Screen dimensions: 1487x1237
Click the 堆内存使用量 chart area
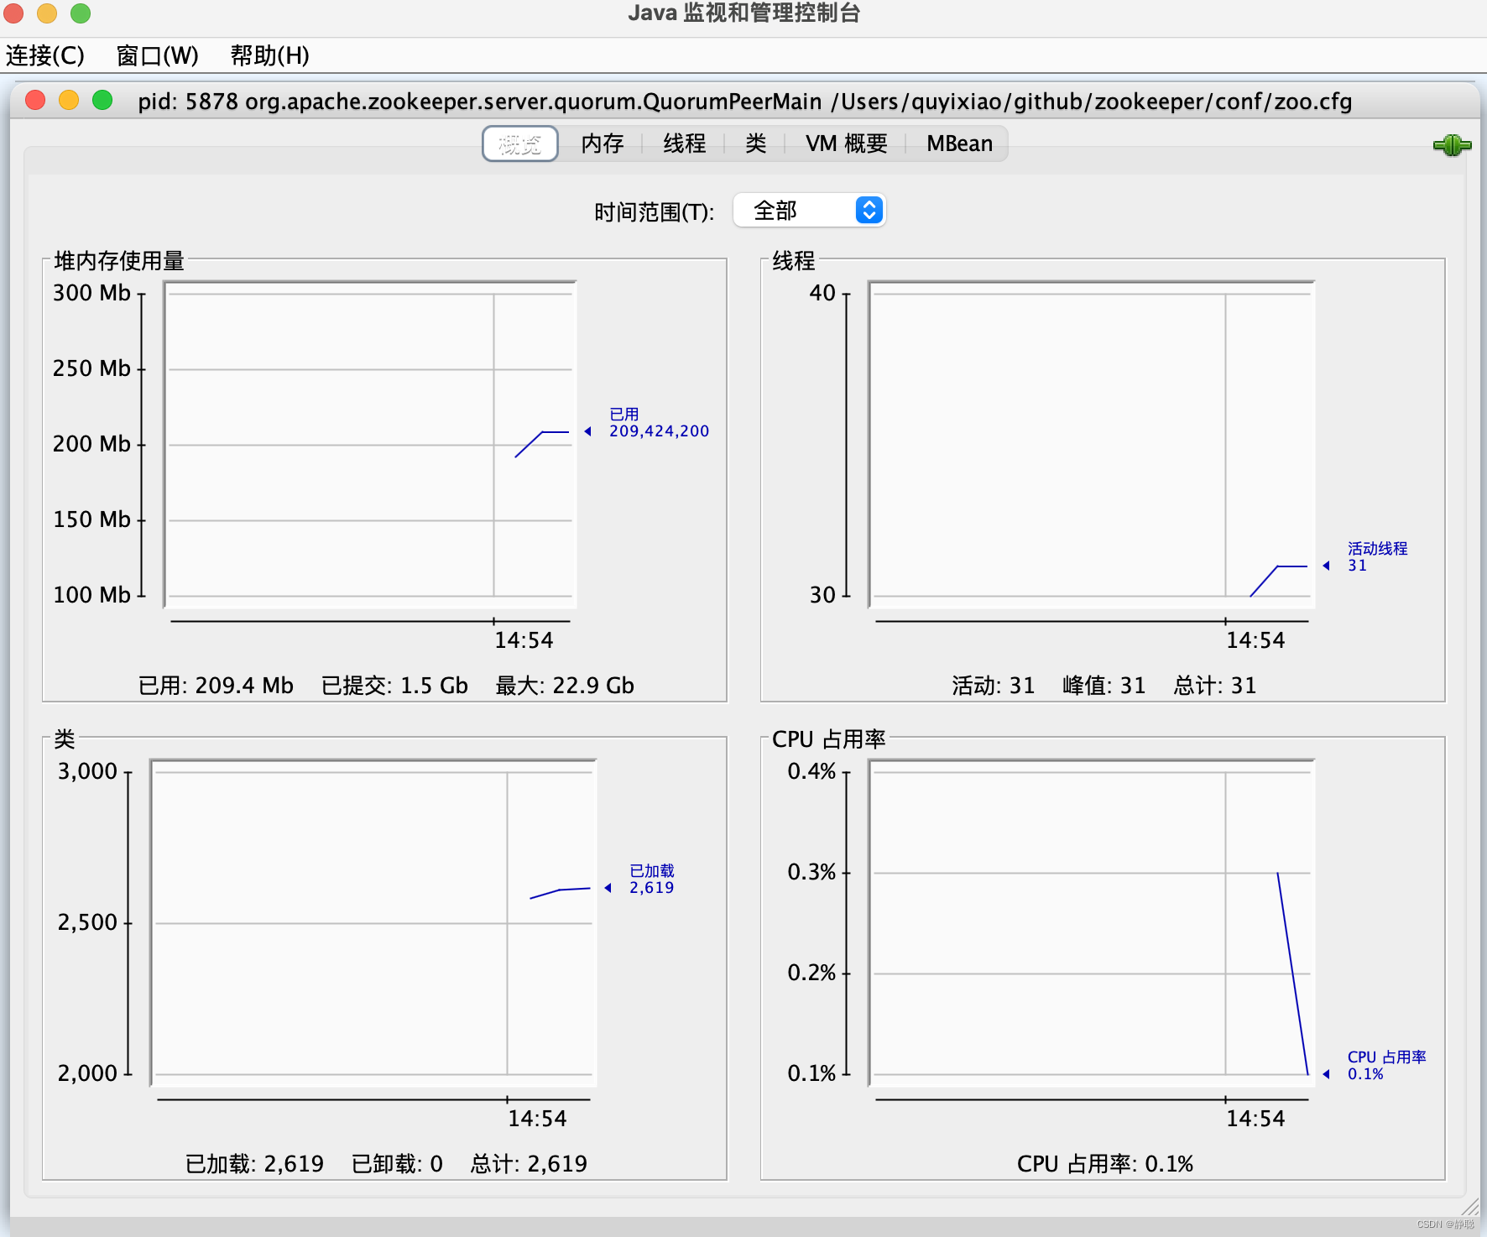370,445
